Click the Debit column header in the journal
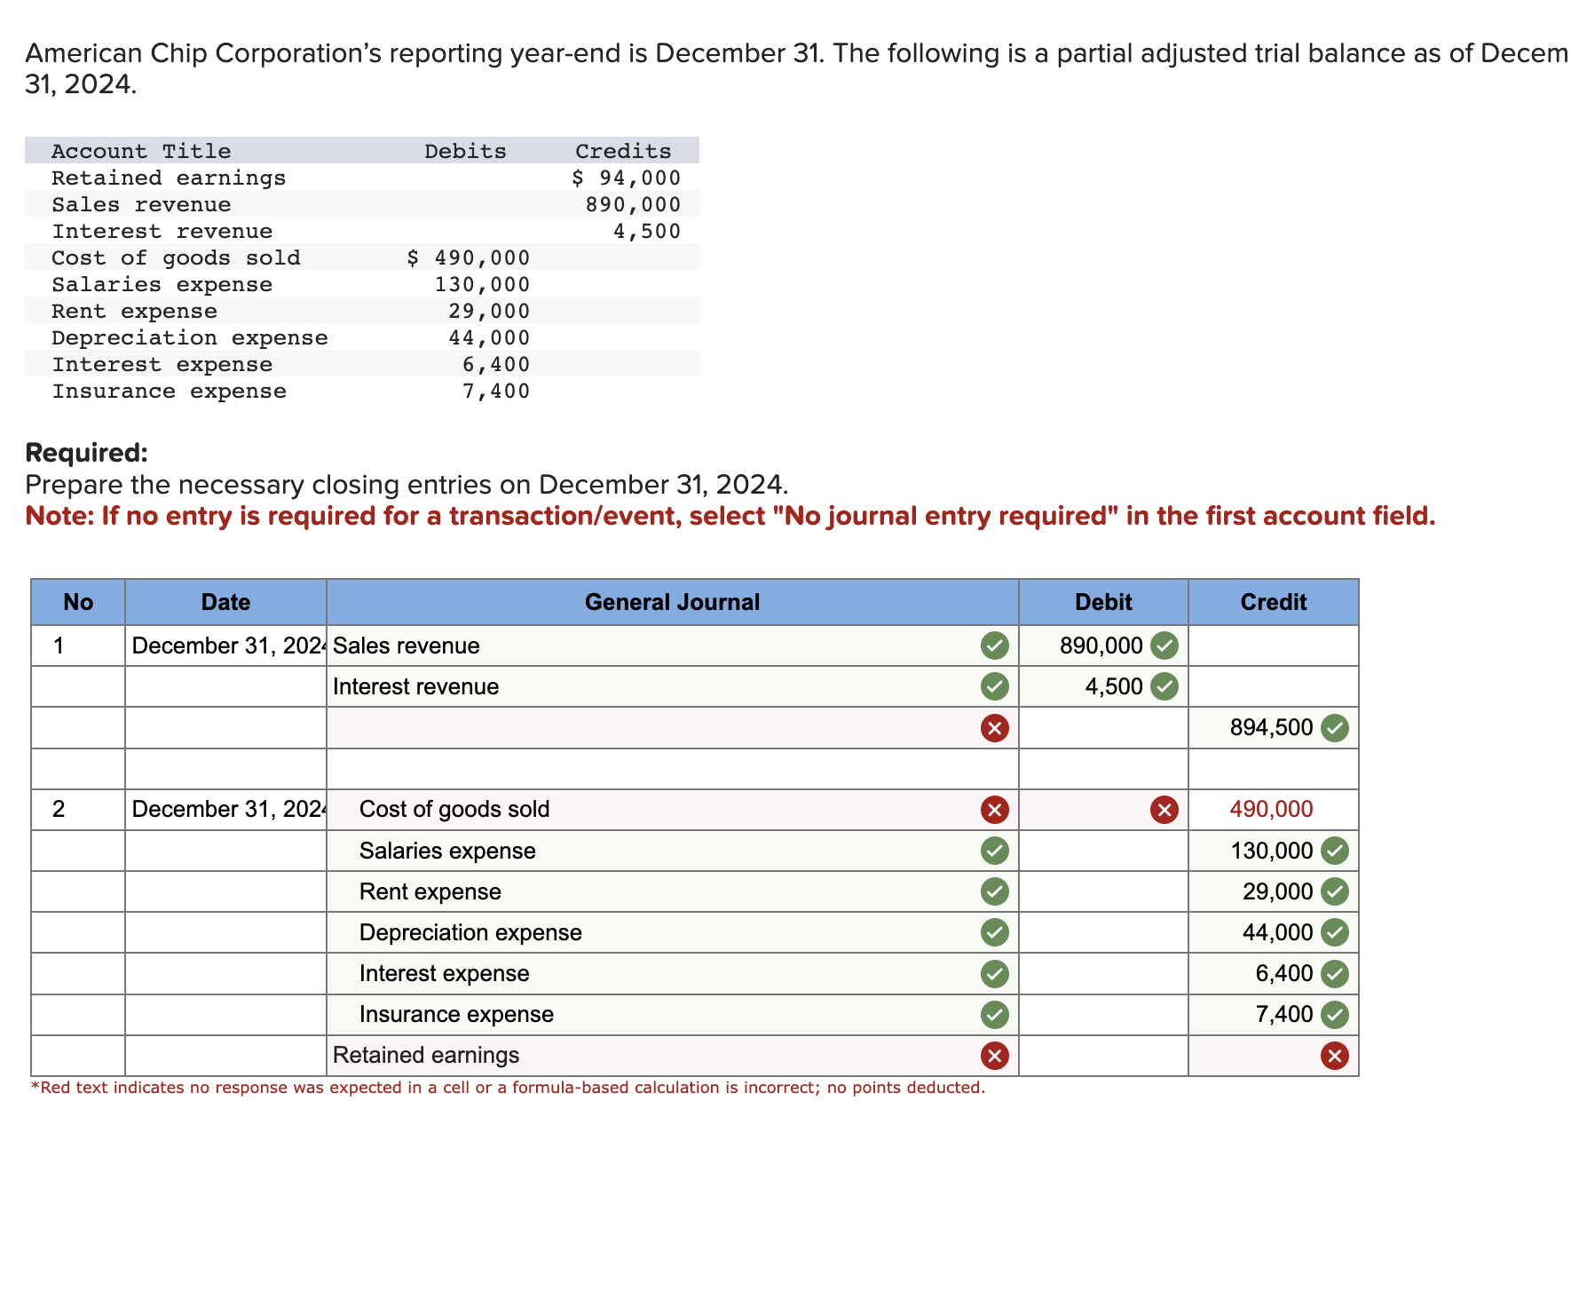Viewport: 1571px width, 1291px height. pos(1103,602)
